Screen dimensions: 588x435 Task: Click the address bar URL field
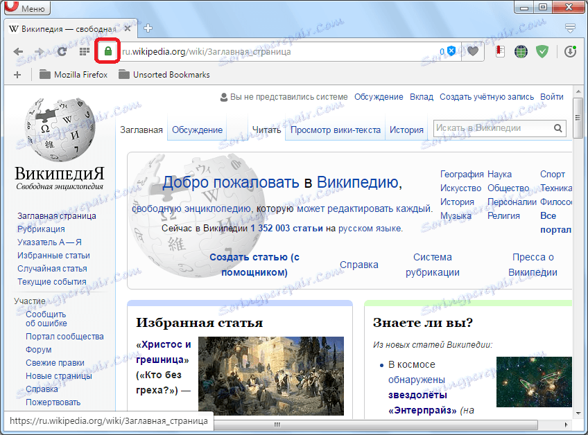click(x=279, y=52)
